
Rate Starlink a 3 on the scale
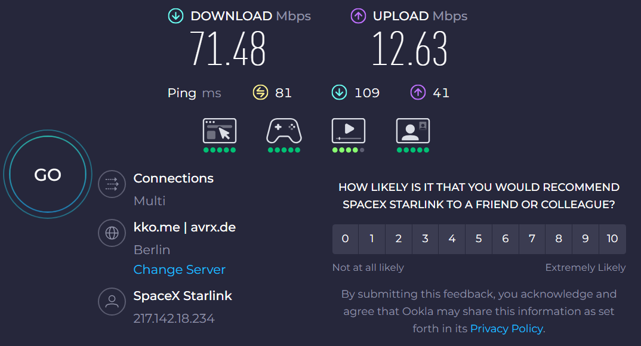tap(425, 239)
